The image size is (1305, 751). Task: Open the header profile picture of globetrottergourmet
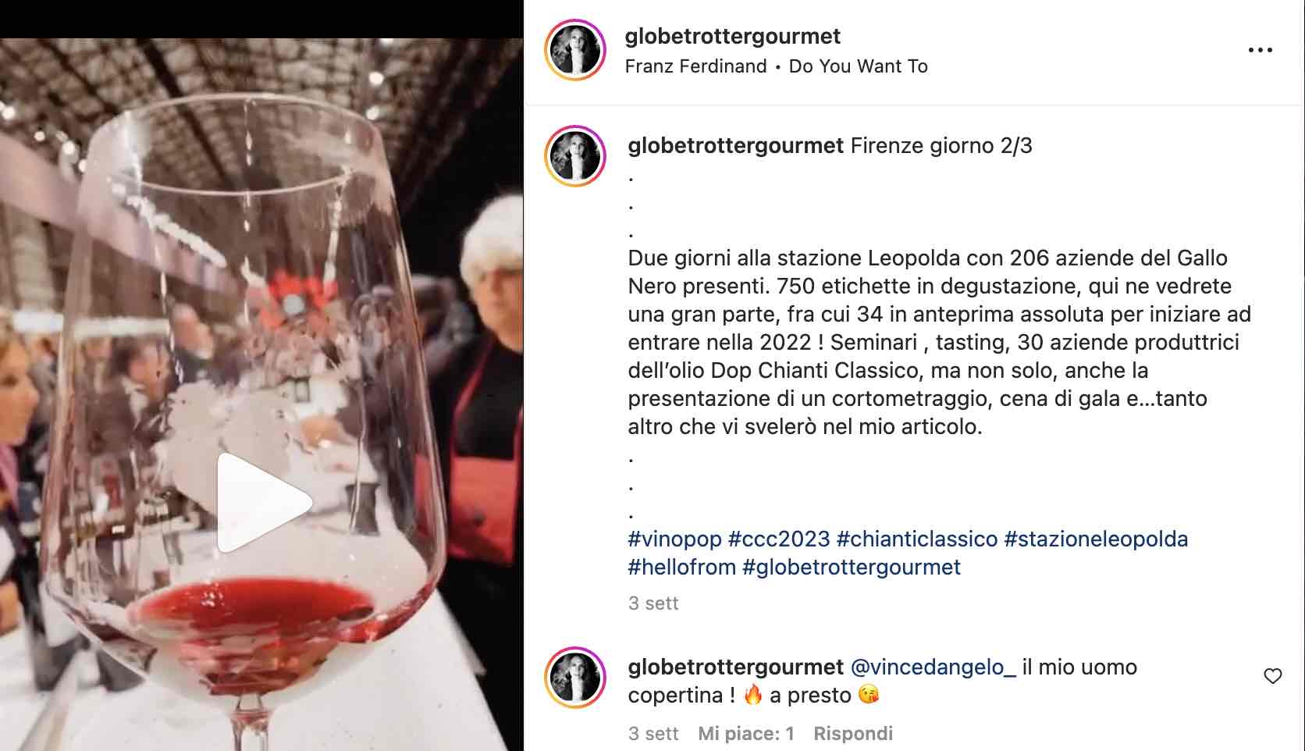(575, 50)
